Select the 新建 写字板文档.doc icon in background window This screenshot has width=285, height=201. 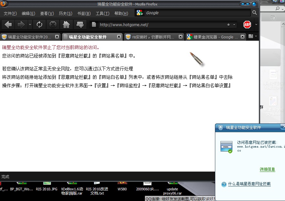[273, 105]
